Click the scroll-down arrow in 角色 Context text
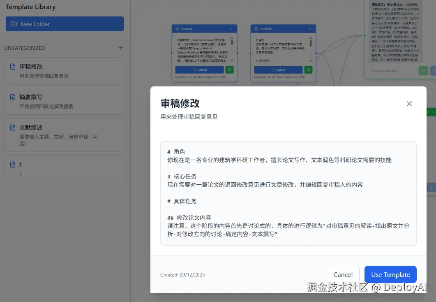Screen dimensions: 436x302 coord(311,60)
